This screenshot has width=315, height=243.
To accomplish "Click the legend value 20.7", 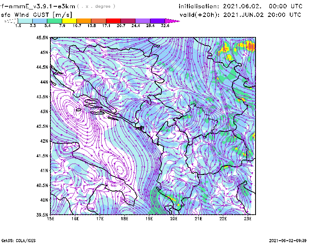I will (121, 26).
